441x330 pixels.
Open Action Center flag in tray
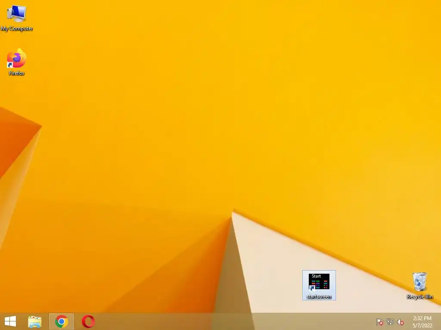click(380, 322)
